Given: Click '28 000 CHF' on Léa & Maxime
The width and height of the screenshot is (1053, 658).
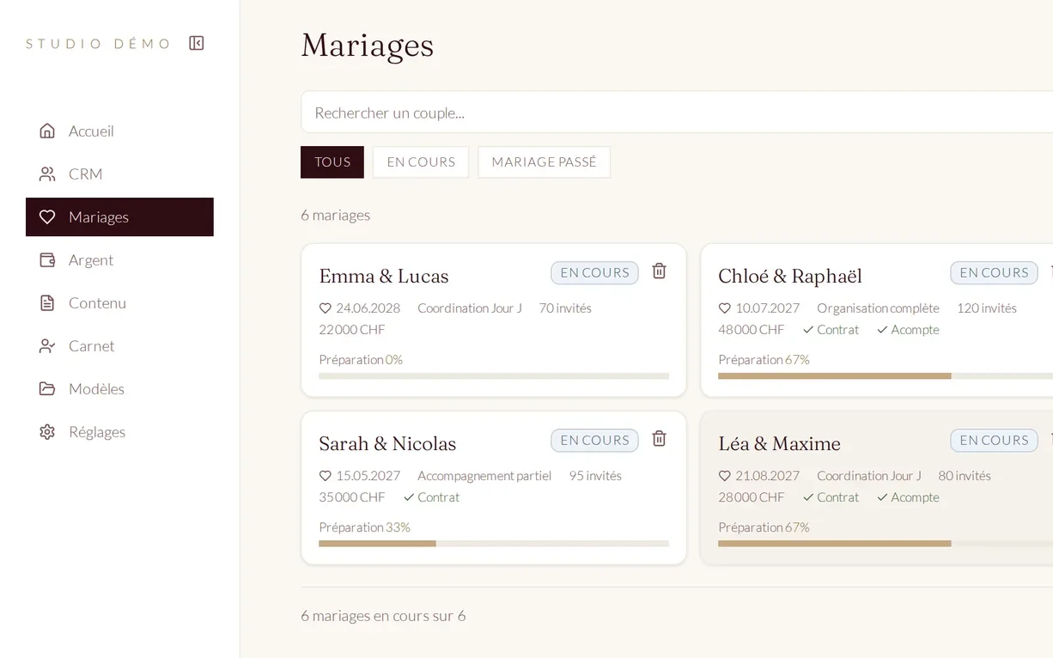Looking at the screenshot, I should 752,497.
